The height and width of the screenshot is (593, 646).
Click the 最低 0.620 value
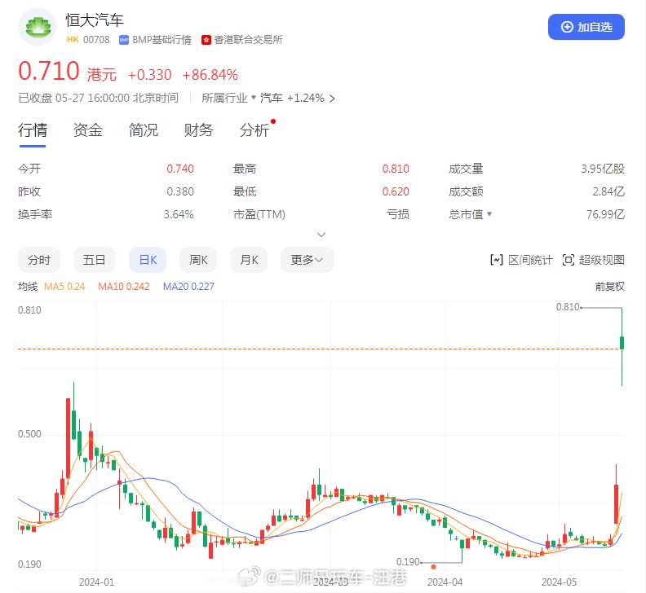(x=396, y=191)
